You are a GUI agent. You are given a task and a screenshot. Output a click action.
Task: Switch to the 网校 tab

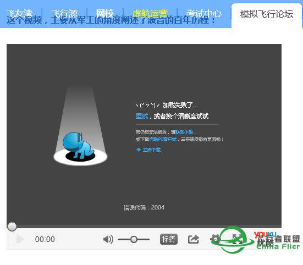[x=105, y=14]
